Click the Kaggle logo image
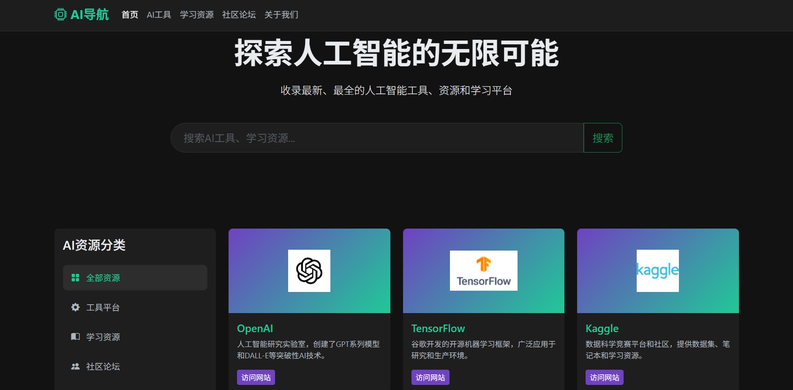 tap(657, 271)
